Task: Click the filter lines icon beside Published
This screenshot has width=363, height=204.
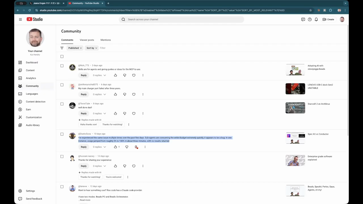Action: [x=62, y=48]
